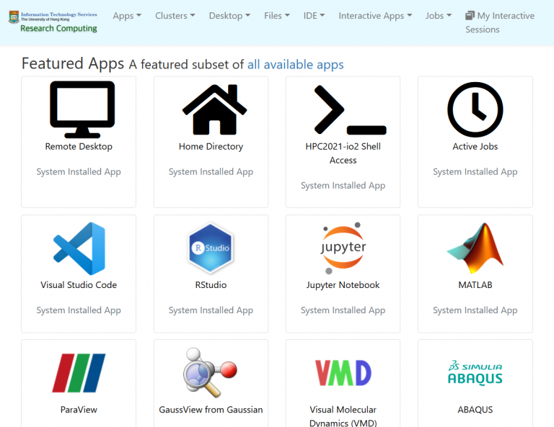Expand the Jobs menu in navbar

point(439,16)
